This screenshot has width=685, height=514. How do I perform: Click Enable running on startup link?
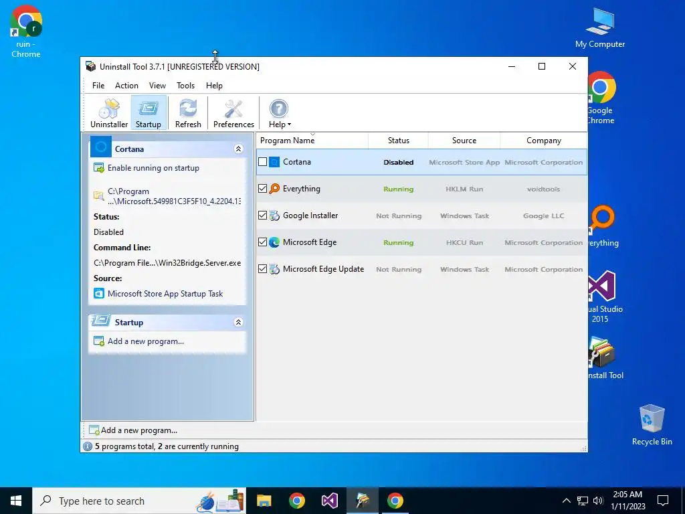[x=153, y=168]
